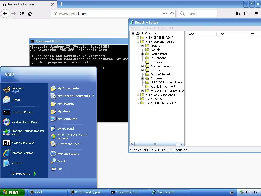Expand Control Panel key in Registry Editor

pos(142,54)
